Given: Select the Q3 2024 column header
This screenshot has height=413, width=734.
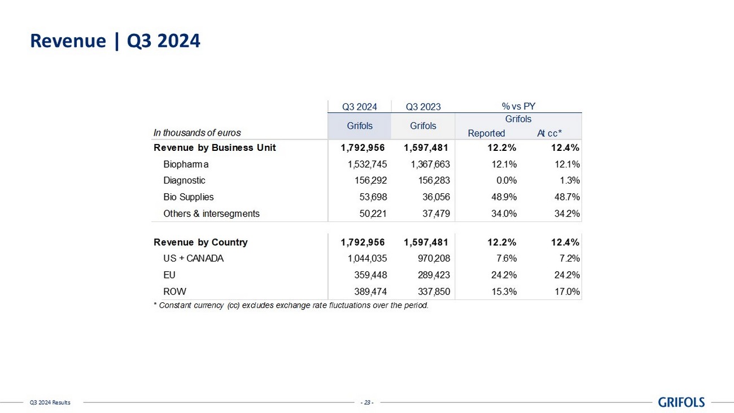Looking at the screenshot, I should point(359,106).
